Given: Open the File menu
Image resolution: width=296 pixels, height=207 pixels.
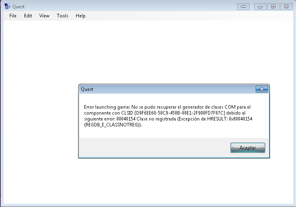Looking at the screenshot, I should click(13, 16).
